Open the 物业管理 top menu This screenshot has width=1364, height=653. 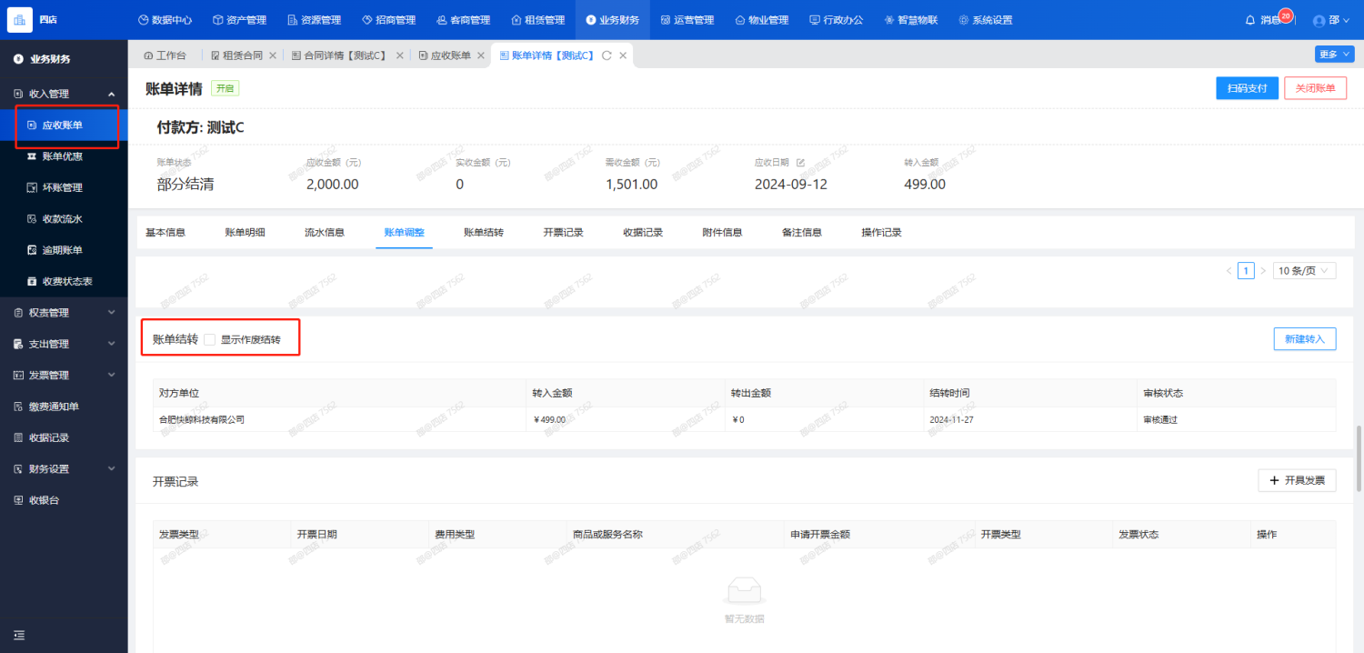point(761,20)
